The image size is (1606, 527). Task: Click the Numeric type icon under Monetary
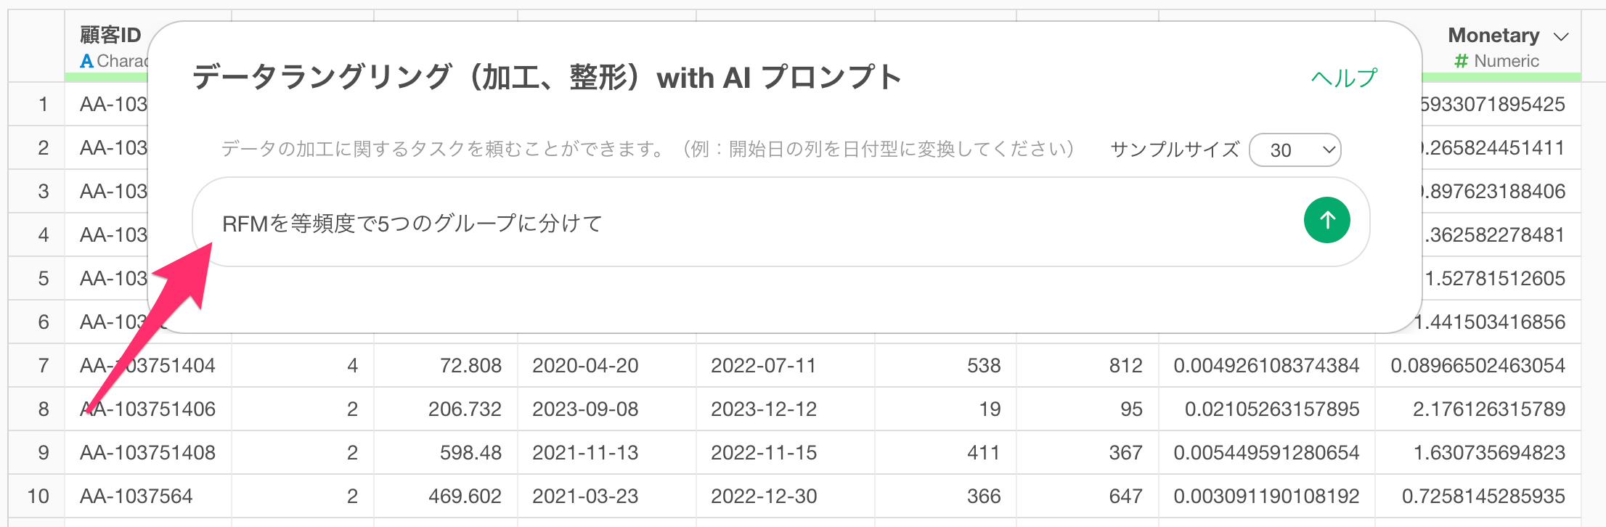1461,61
